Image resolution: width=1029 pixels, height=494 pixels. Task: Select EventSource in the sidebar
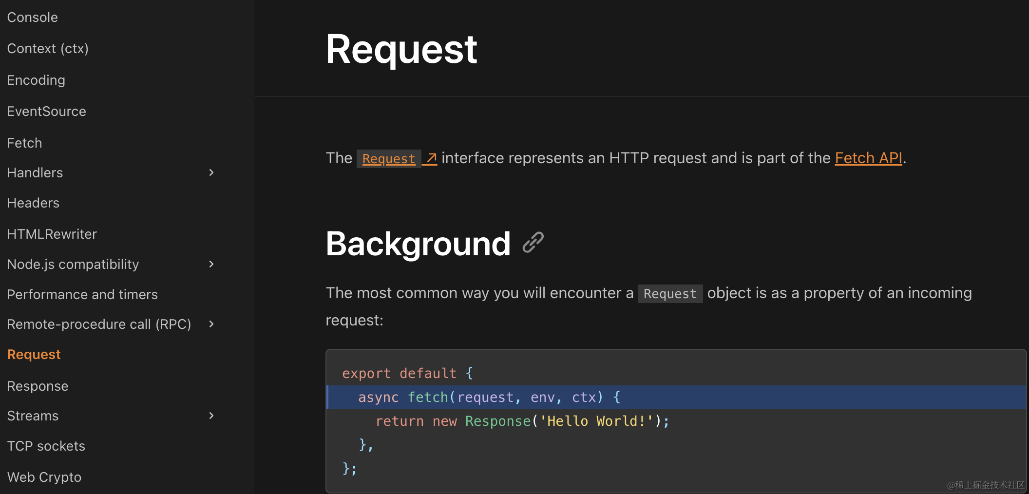tap(47, 112)
